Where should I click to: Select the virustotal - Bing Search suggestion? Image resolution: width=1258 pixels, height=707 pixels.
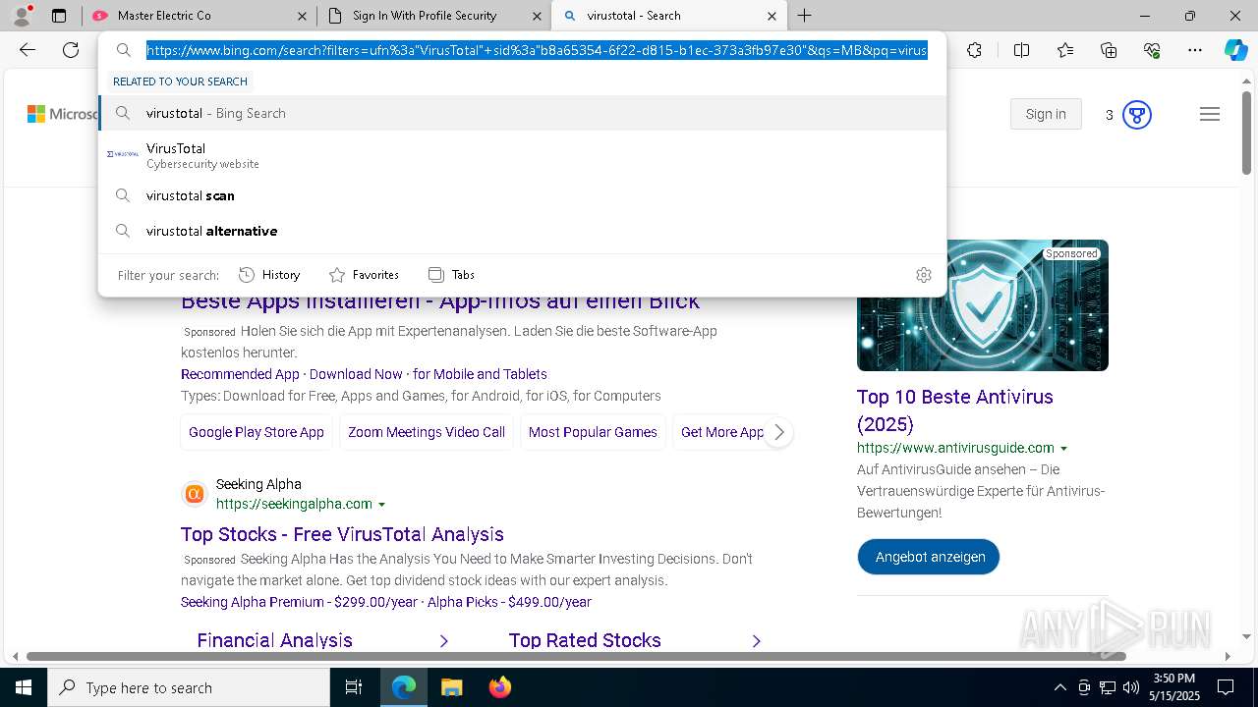coord(522,113)
